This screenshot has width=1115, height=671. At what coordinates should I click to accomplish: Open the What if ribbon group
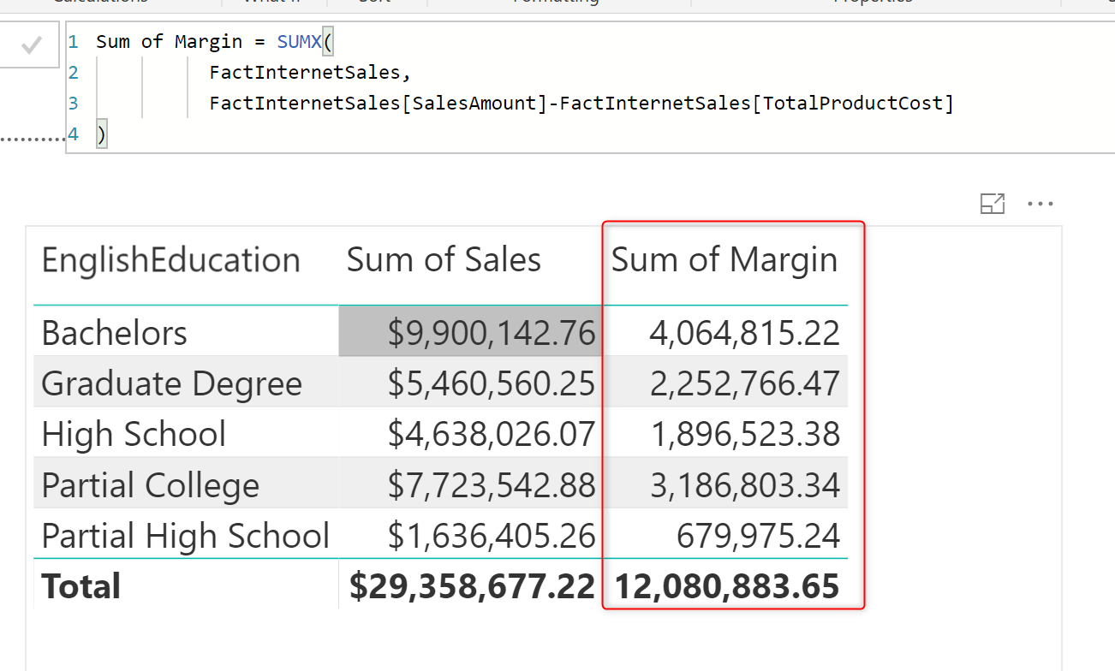271,3
